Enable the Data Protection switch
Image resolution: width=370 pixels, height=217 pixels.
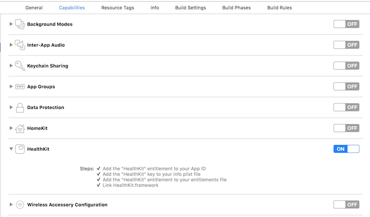(346, 107)
